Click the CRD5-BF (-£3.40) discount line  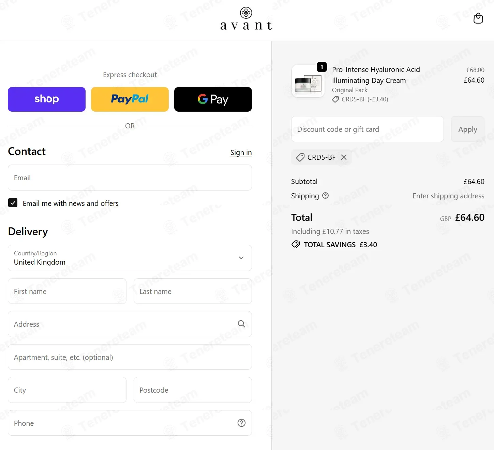pos(360,99)
